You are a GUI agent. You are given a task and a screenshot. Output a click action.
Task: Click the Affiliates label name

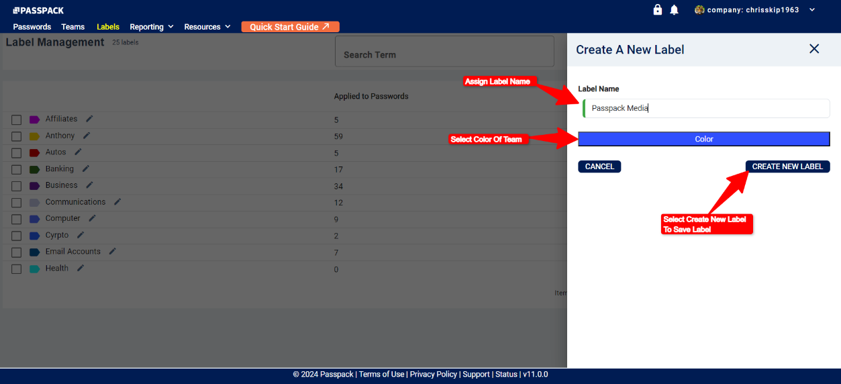pos(61,119)
